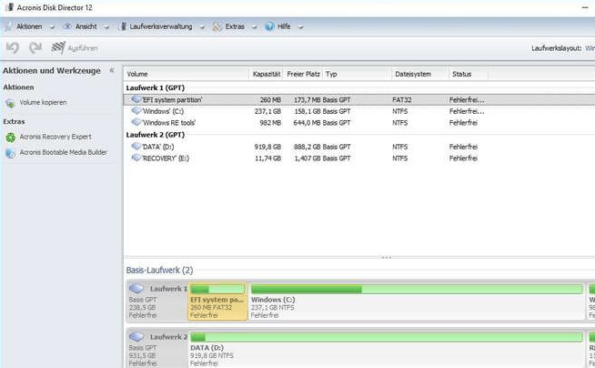Open the Hilfe menu

[284, 26]
